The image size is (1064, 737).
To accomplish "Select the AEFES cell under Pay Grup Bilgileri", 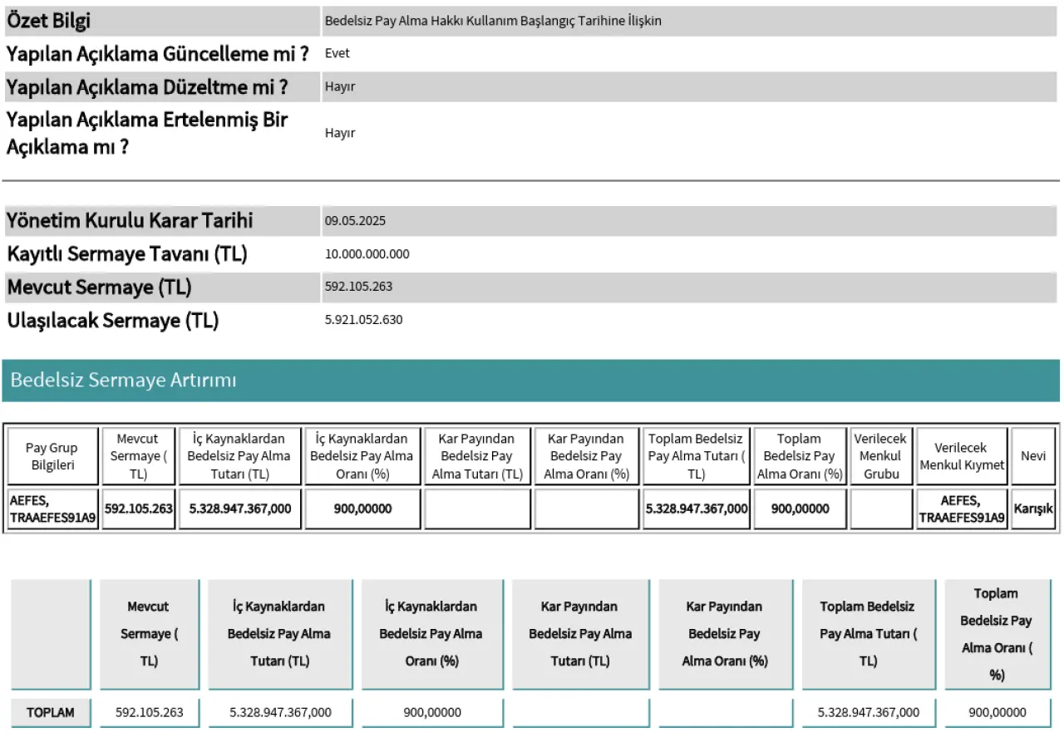I will 52,509.
